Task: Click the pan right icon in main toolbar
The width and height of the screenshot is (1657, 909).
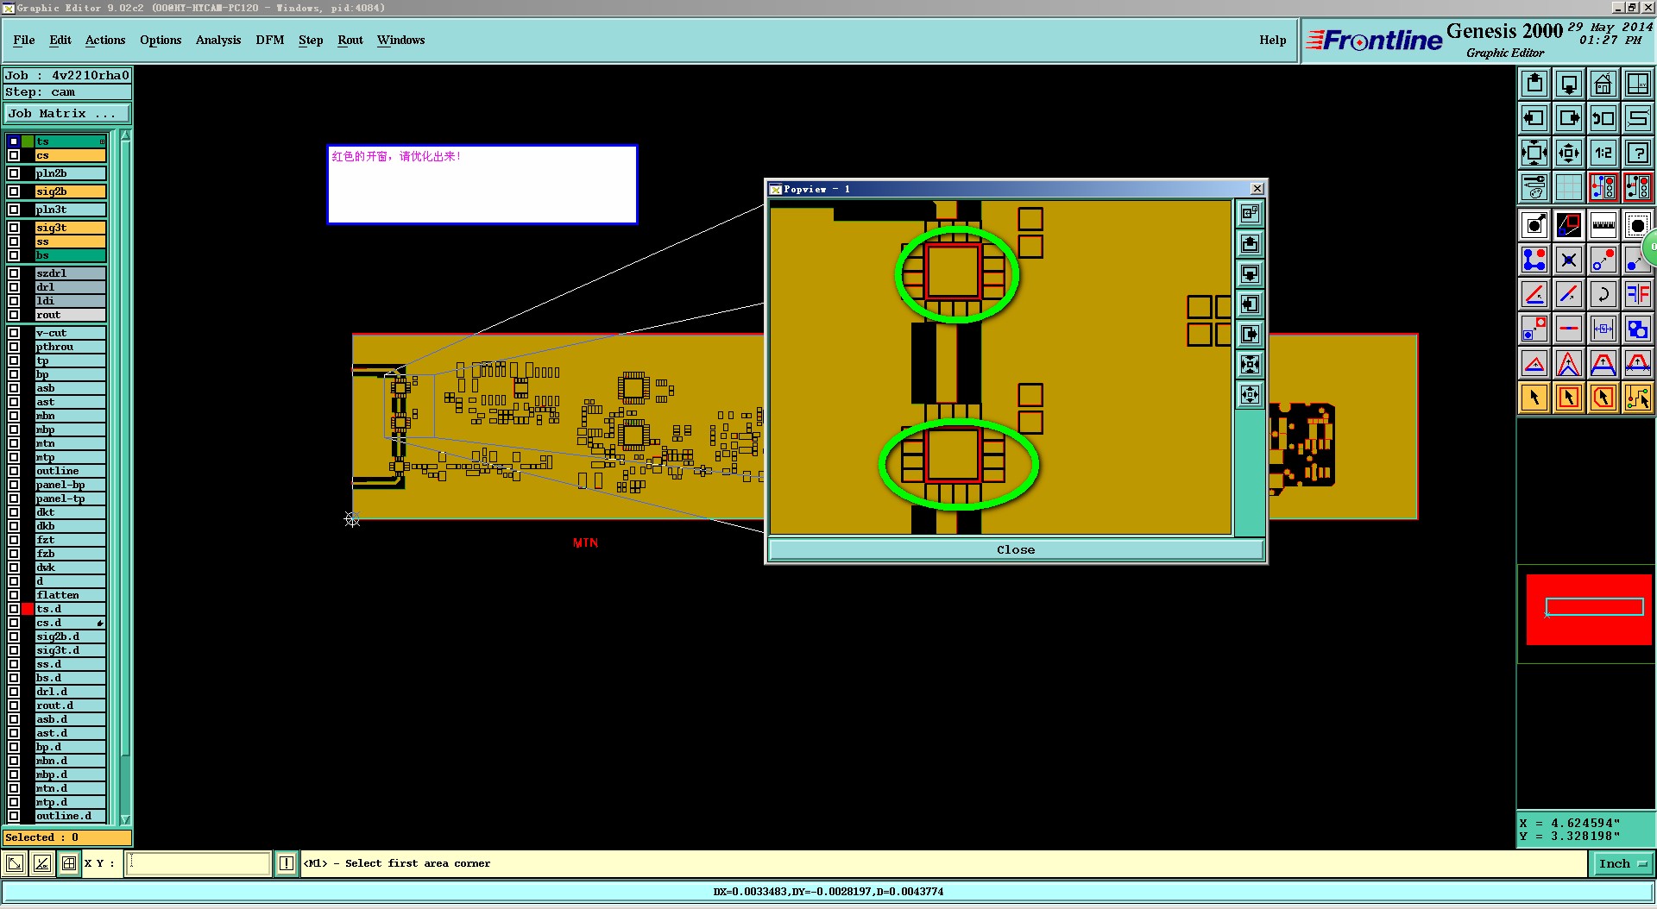Action: [x=1569, y=118]
